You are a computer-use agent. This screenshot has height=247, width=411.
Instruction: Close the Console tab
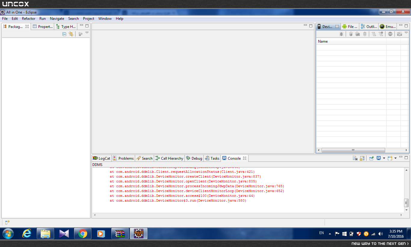[245, 158]
